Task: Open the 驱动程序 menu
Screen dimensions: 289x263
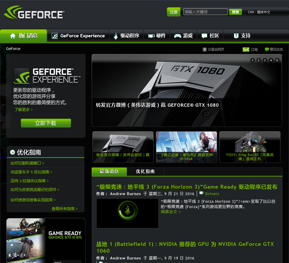Action: point(126,36)
